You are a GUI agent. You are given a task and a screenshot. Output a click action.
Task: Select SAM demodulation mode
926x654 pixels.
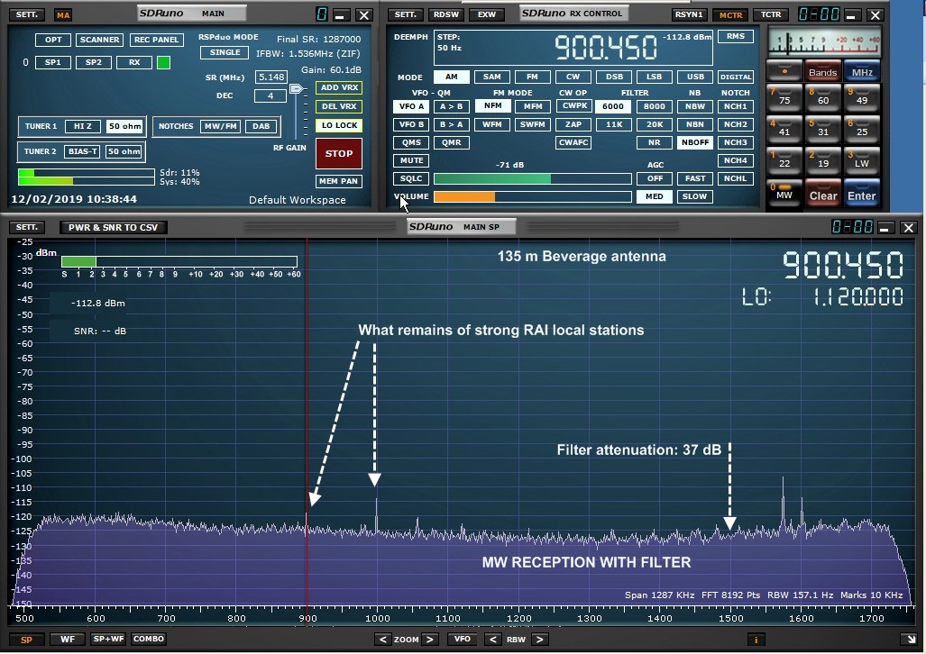click(x=492, y=77)
